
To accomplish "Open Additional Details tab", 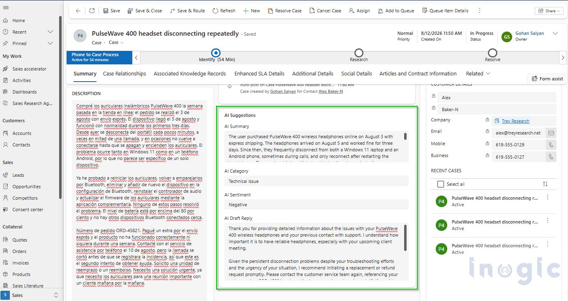I will pyautogui.click(x=313, y=74).
